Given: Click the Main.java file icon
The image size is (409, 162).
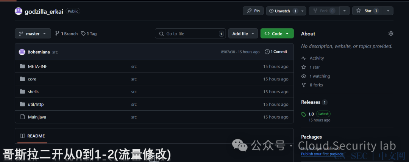Looking at the screenshot, I should tap(22, 117).
